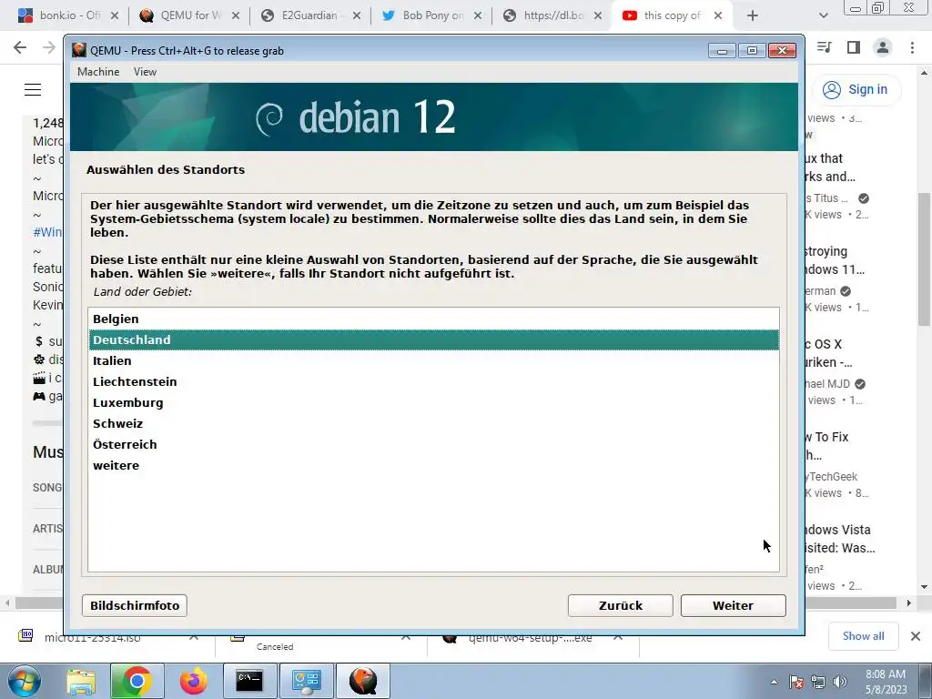Open the QEMU Machine menu
The height and width of the screenshot is (699, 932).
(x=98, y=72)
